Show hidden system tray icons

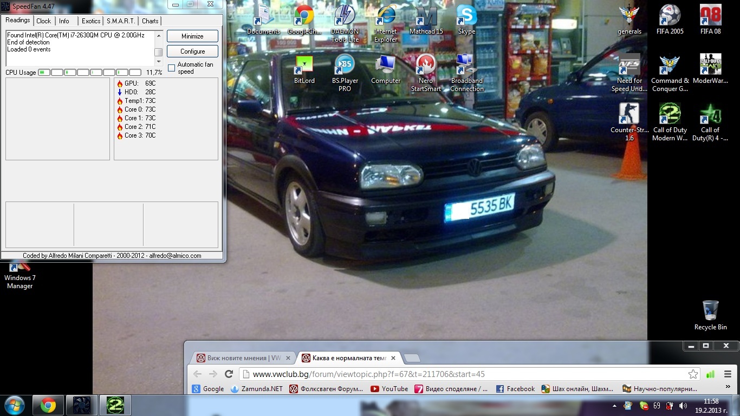[x=615, y=405]
